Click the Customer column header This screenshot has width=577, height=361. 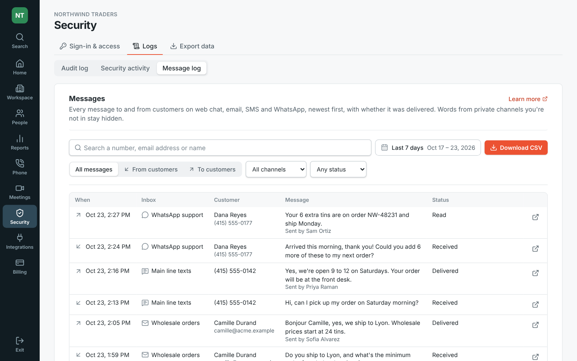point(227,200)
